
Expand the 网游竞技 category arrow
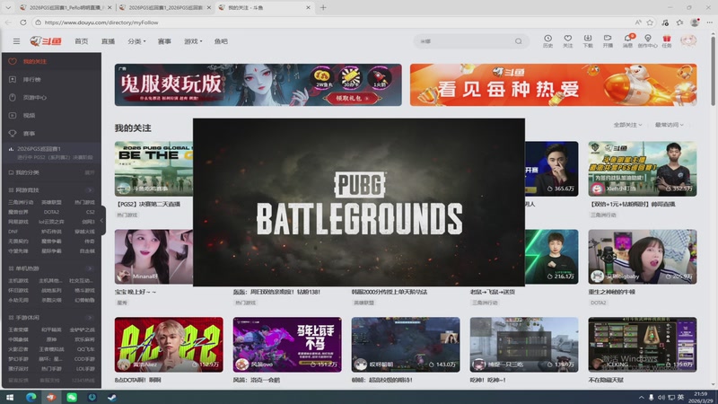point(90,190)
